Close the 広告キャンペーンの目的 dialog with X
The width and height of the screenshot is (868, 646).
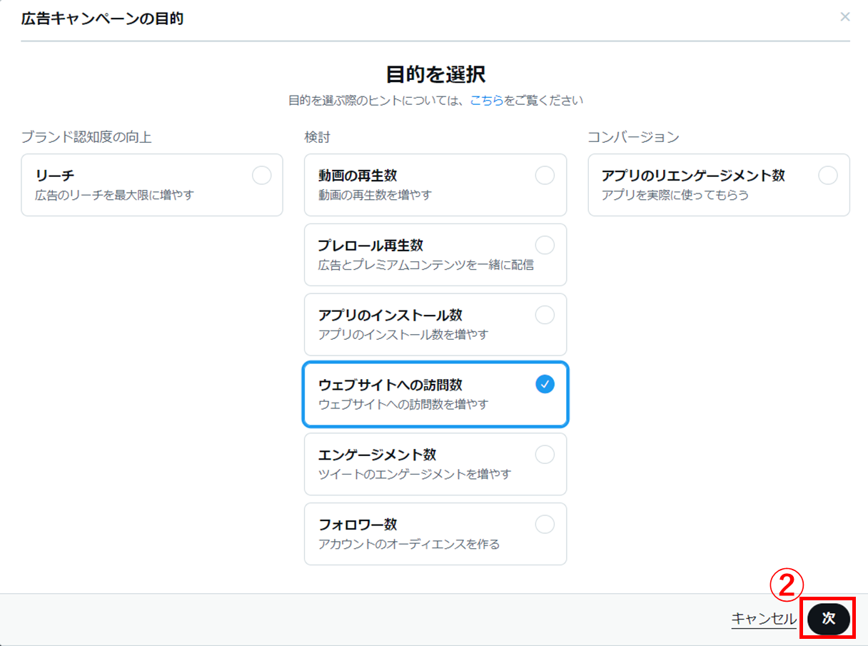pyautogui.click(x=844, y=16)
